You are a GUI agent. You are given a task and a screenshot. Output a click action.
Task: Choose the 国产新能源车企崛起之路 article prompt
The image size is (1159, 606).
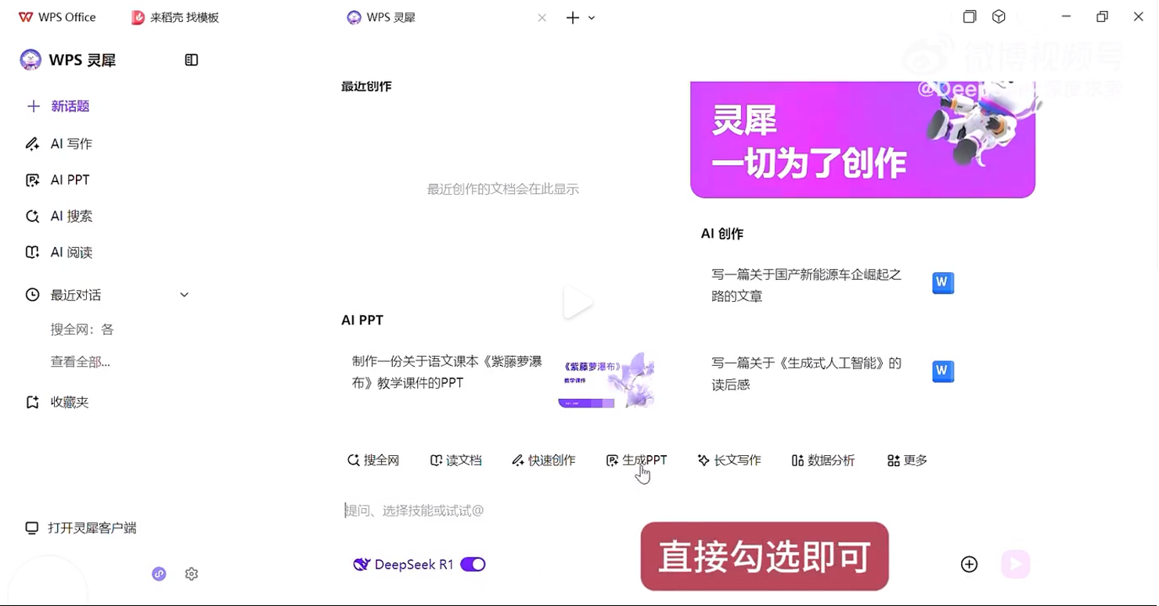coord(806,285)
